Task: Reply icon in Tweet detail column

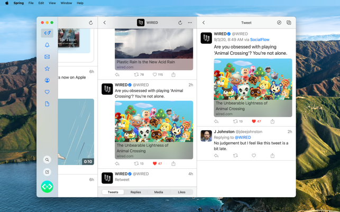Action: pyautogui.click(x=216, y=121)
